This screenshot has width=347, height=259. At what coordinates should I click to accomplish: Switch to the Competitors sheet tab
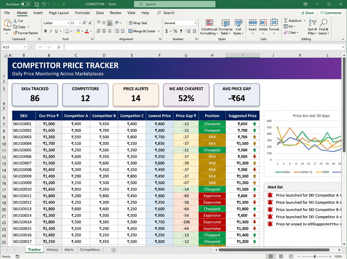[x=90, y=250]
